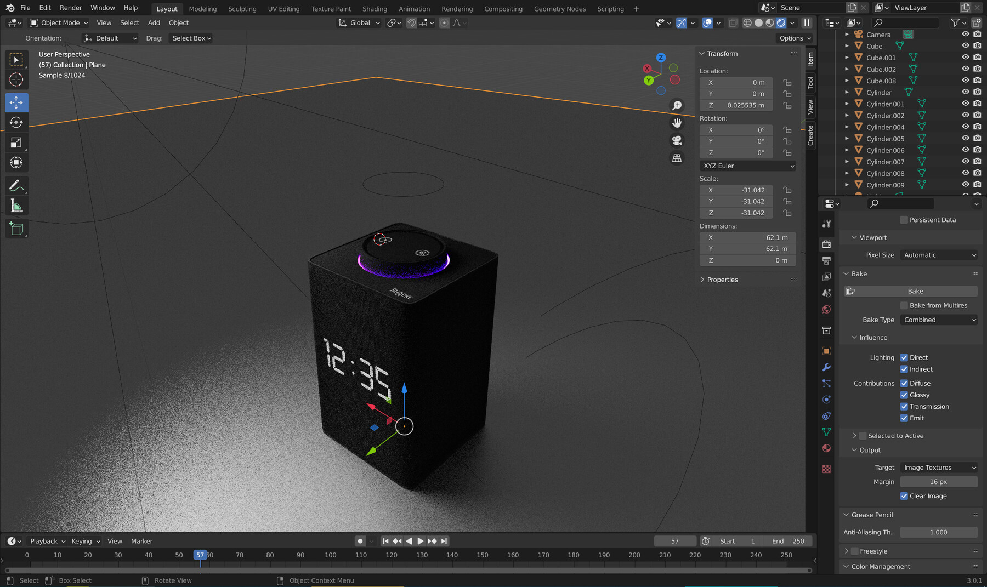The width and height of the screenshot is (987, 587).
Task: Uncheck Transmission under Contributions
Action: [904, 406]
